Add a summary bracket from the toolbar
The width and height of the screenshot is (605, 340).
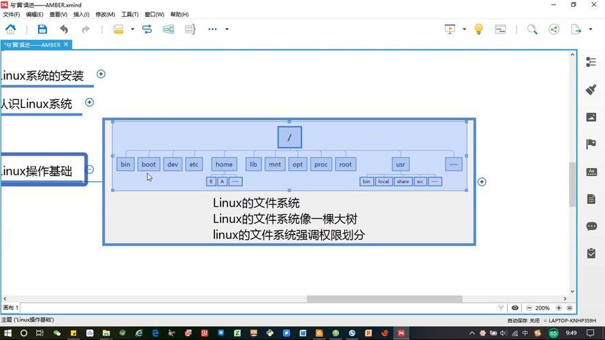pos(190,29)
